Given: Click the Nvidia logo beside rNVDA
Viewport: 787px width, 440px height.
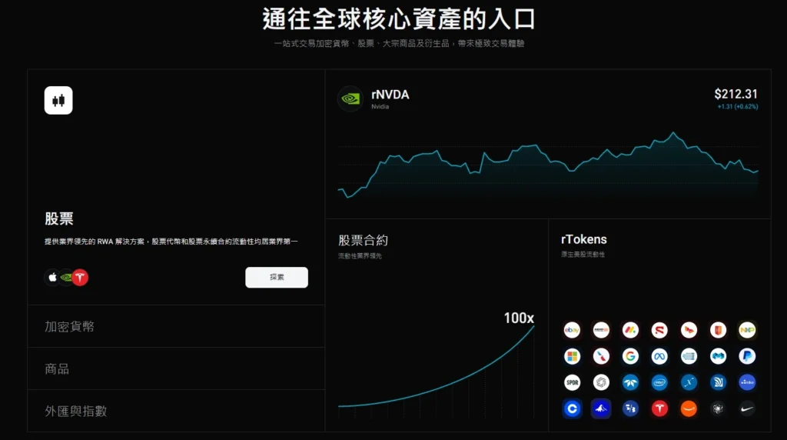Looking at the screenshot, I should click(x=350, y=98).
